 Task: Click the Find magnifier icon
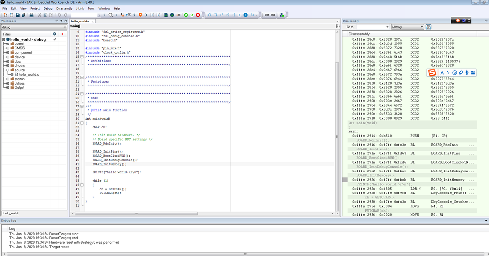[111, 15]
